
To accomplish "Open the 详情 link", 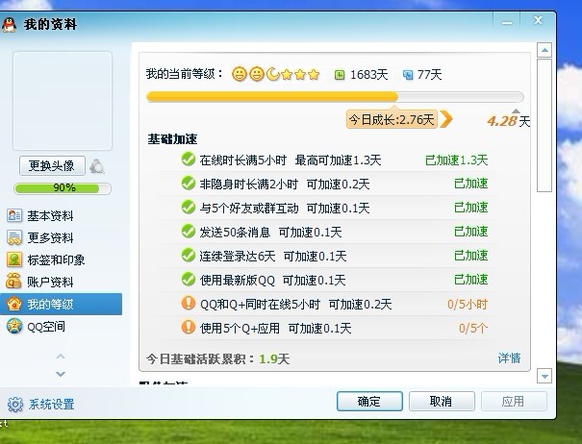I will 509,358.
